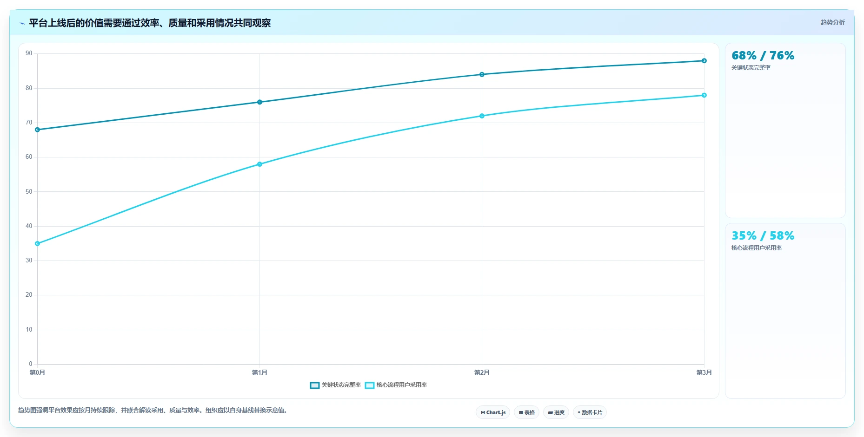Click the 关键状态完整率 caption under 68% / 76%
Viewport: 864px width, 437px height.
click(751, 68)
